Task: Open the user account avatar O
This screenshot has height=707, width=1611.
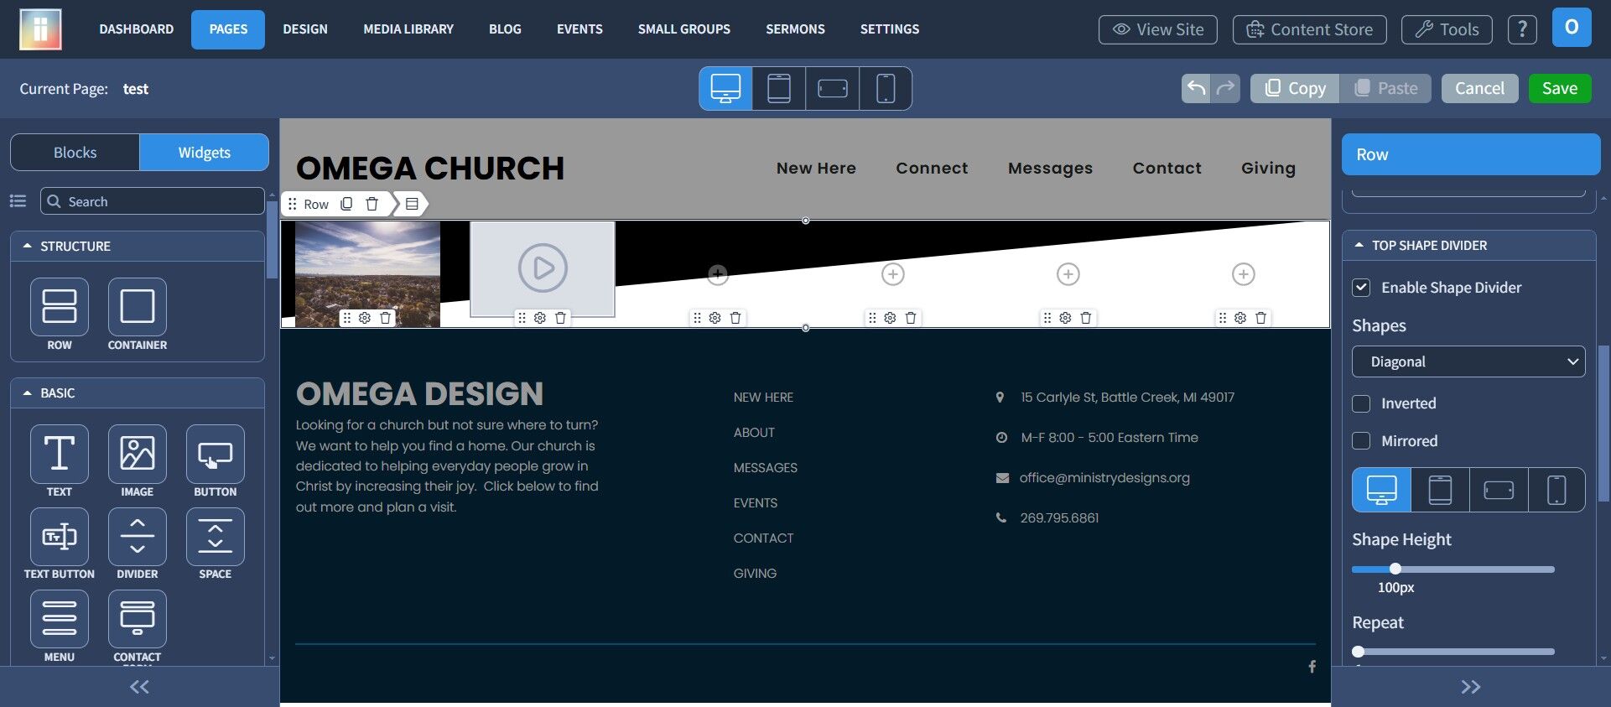Action: pyautogui.click(x=1572, y=28)
